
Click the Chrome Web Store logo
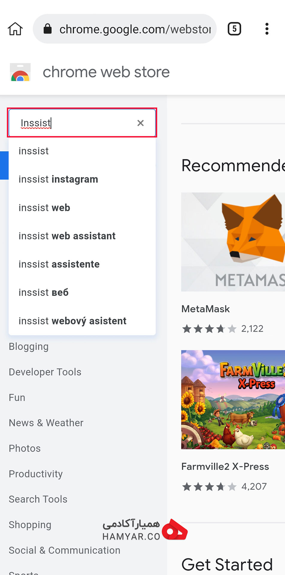coord(20,72)
